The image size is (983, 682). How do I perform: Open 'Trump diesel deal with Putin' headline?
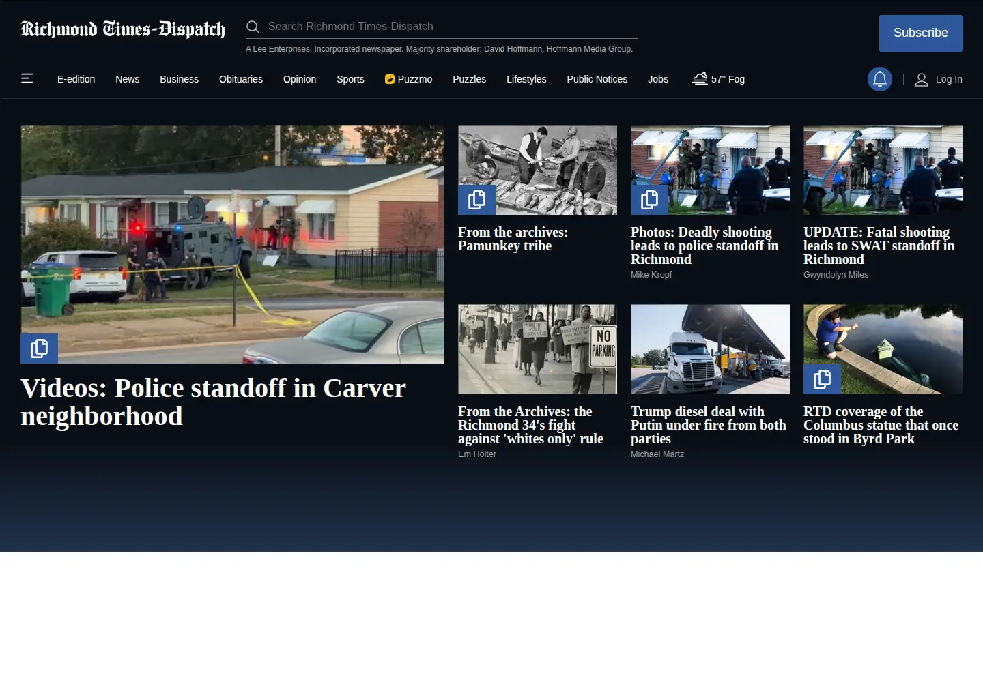(x=709, y=425)
